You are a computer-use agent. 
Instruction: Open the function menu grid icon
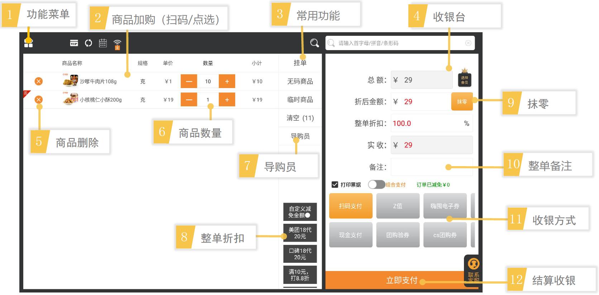(x=28, y=43)
